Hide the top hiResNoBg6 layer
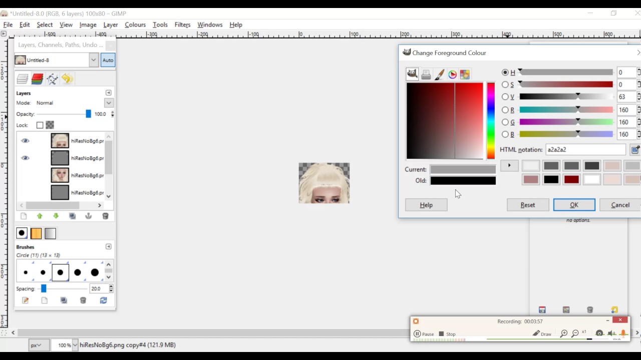 click(x=25, y=140)
